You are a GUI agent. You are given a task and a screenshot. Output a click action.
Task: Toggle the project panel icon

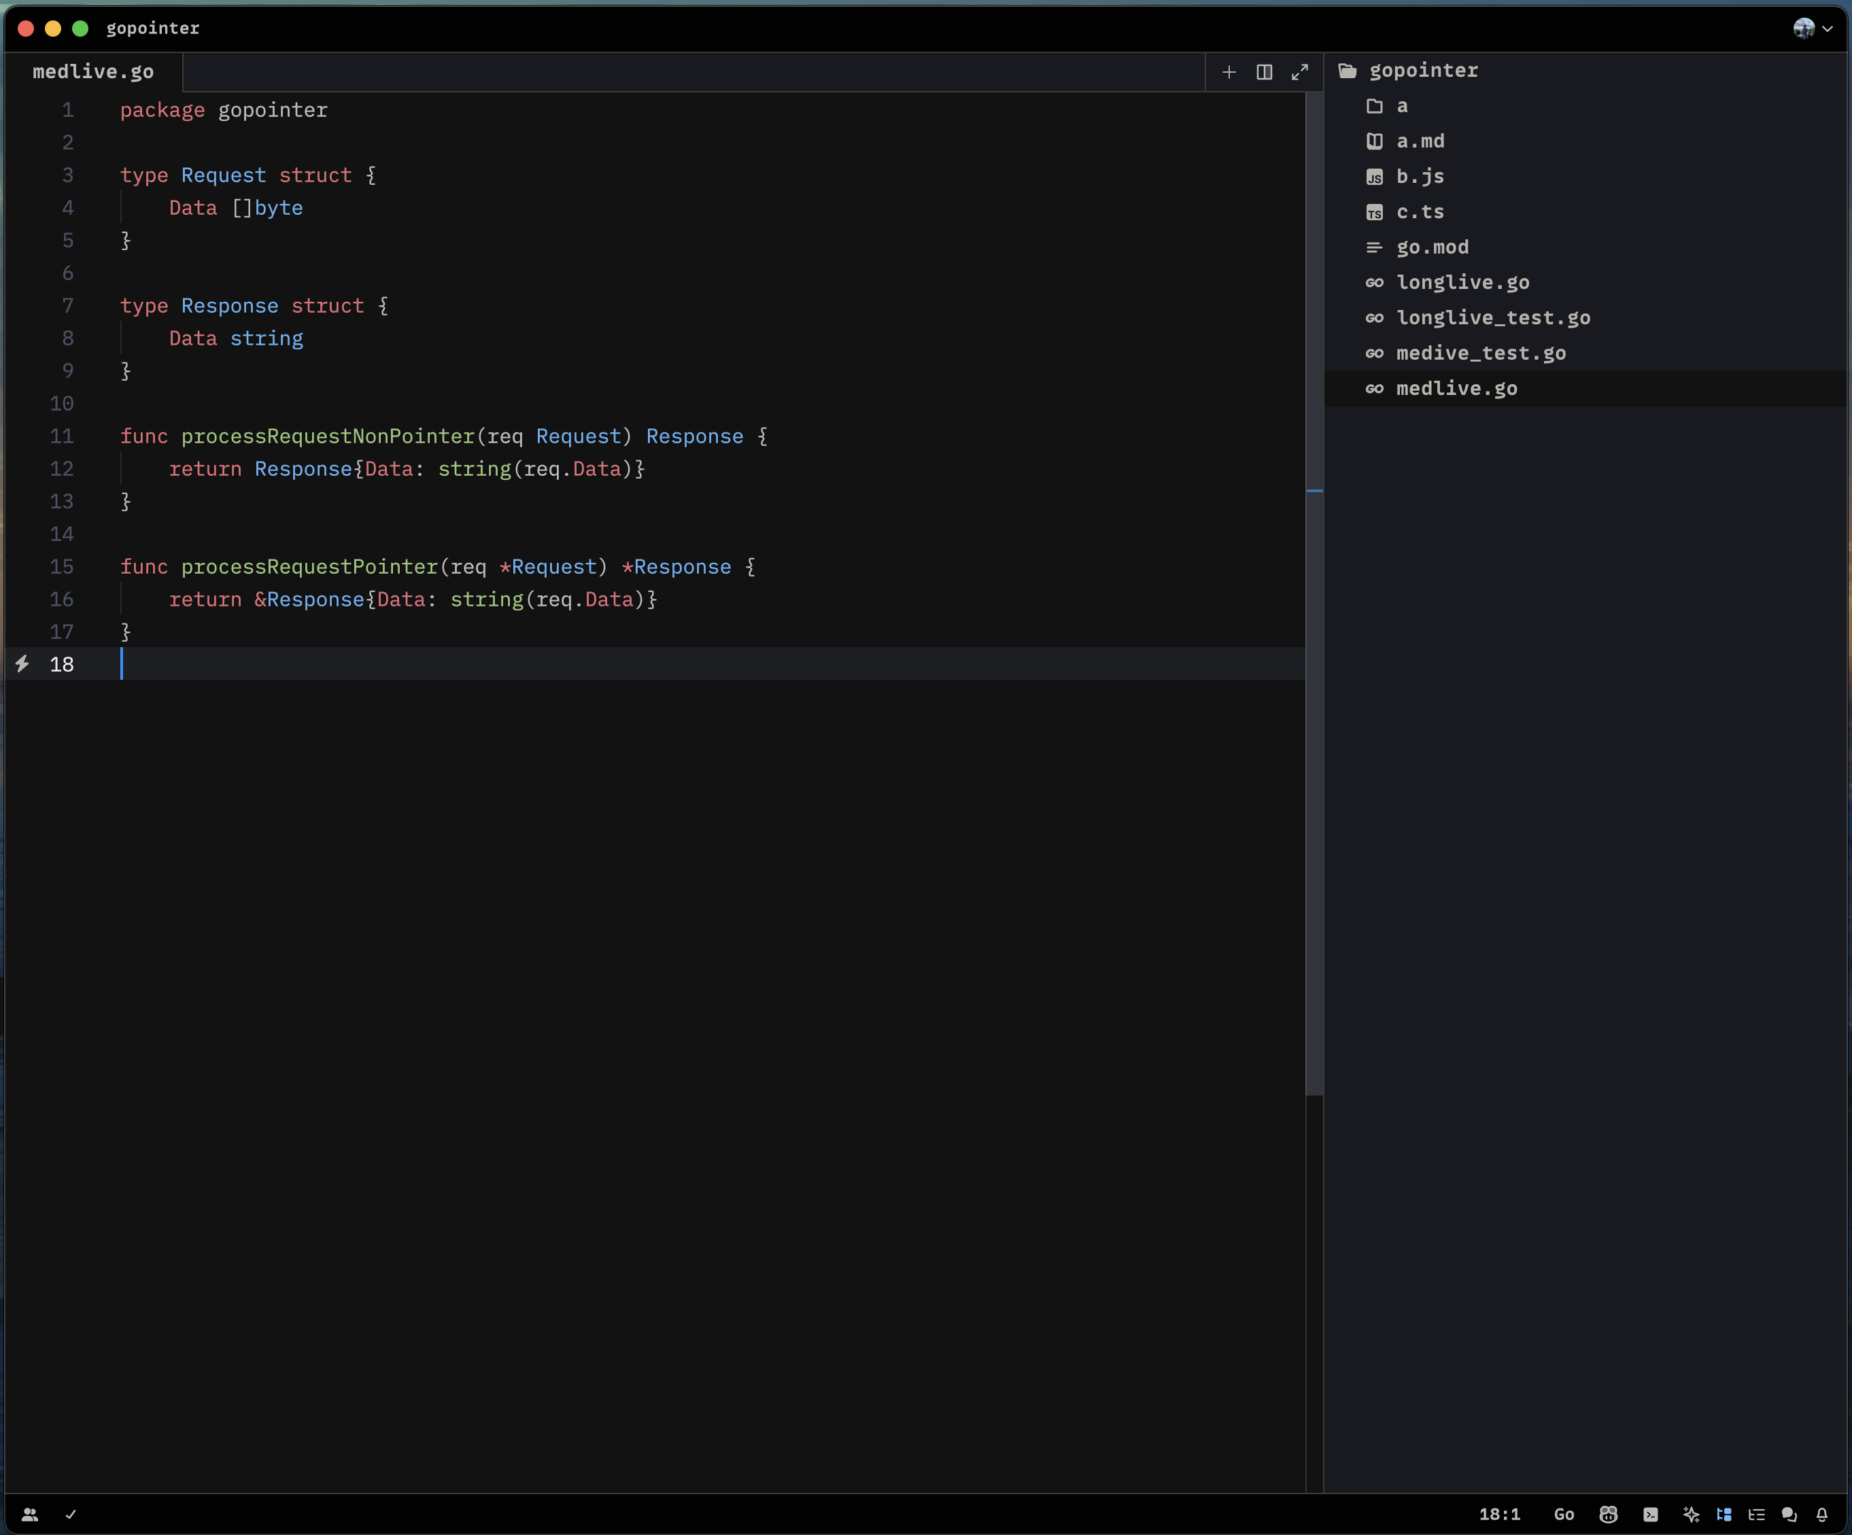[1724, 1514]
